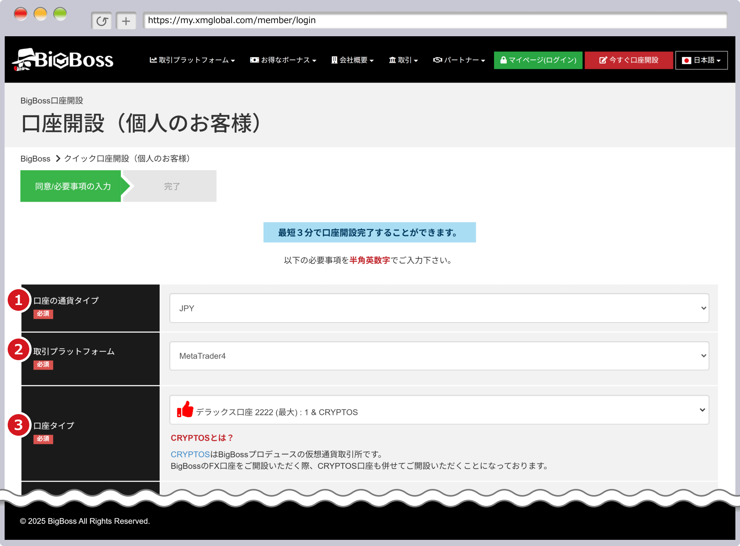The height and width of the screenshot is (546, 740).
Task: Click the green maximize dot
Action: pyautogui.click(x=60, y=14)
